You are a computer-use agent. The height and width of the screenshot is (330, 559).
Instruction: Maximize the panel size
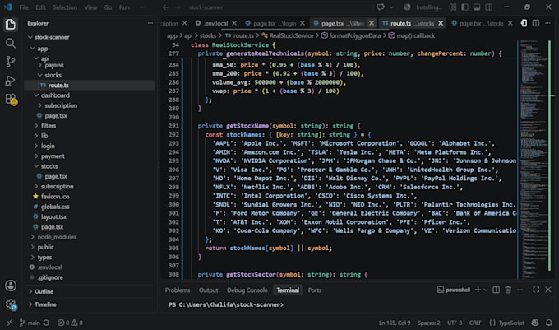tap(536, 290)
